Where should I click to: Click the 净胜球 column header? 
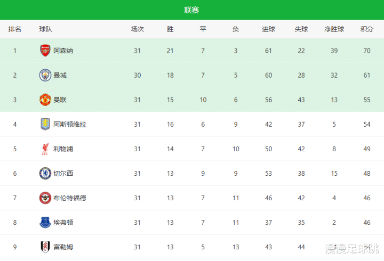point(334,29)
